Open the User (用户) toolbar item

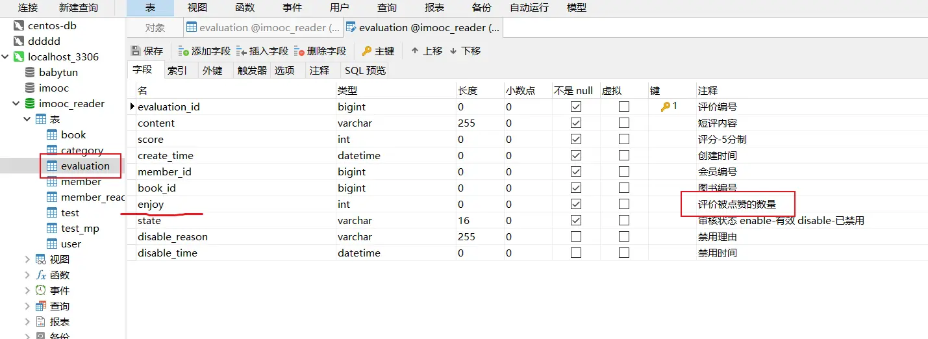[340, 8]
